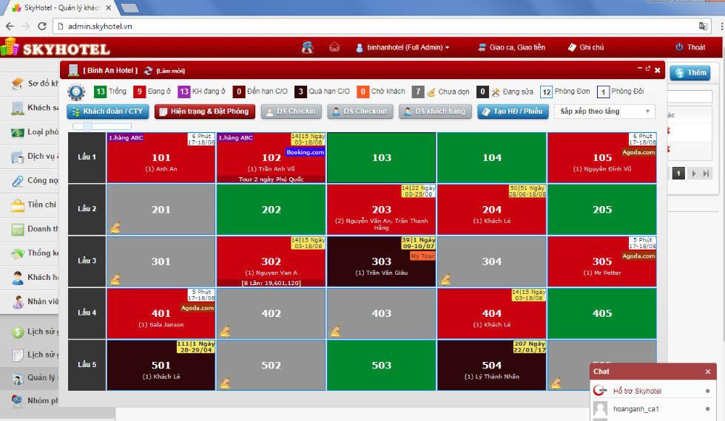The height and width of the screenshot is (421, 725).
Task: Filter by 1 Phòng Đôi type
Action: 621,92
